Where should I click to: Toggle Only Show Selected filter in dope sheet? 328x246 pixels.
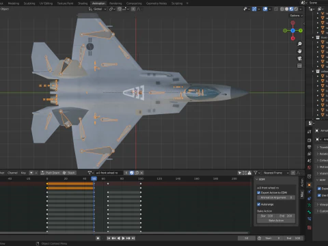(x=240, y=173)
